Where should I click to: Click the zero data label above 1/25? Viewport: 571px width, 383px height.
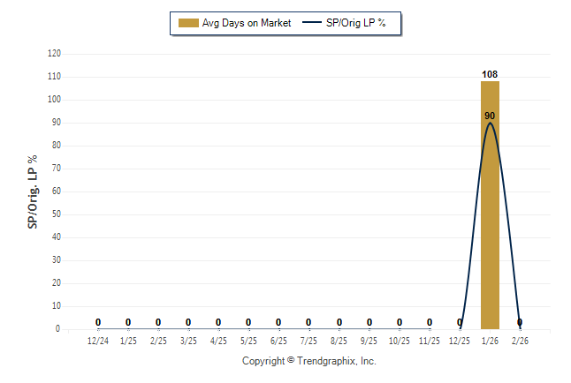[x=128, y=322]
